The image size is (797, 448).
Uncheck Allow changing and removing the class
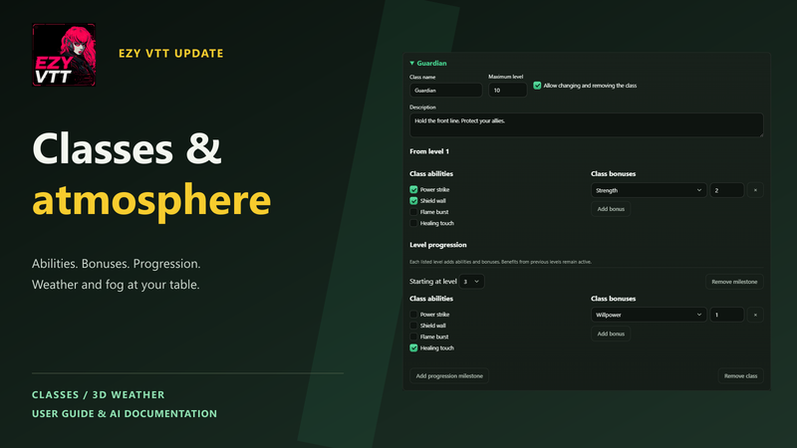click(537, 86)
